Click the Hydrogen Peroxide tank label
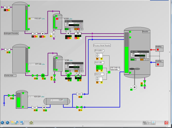 click(11, 34)
